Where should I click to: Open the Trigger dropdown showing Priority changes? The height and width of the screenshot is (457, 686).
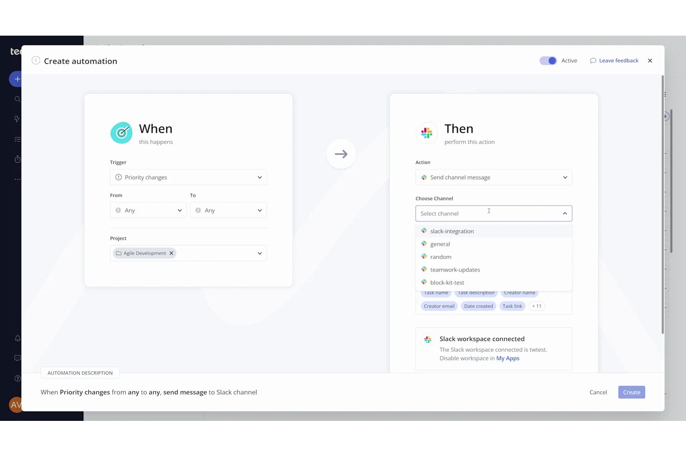coord(188,177)
